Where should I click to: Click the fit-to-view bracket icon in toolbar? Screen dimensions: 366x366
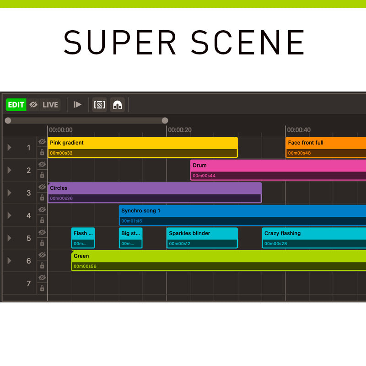pos(99,105)
